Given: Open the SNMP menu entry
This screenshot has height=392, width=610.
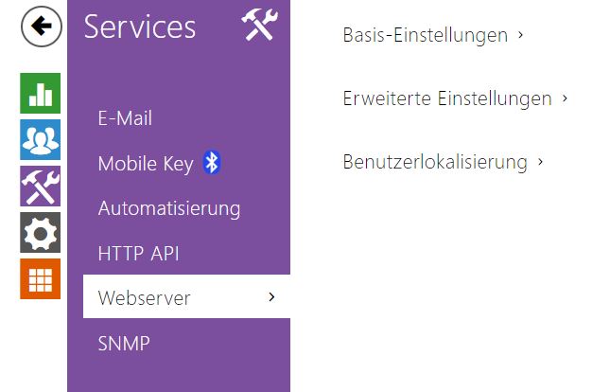Looking at the screenshot, I should tap(124, 344).
